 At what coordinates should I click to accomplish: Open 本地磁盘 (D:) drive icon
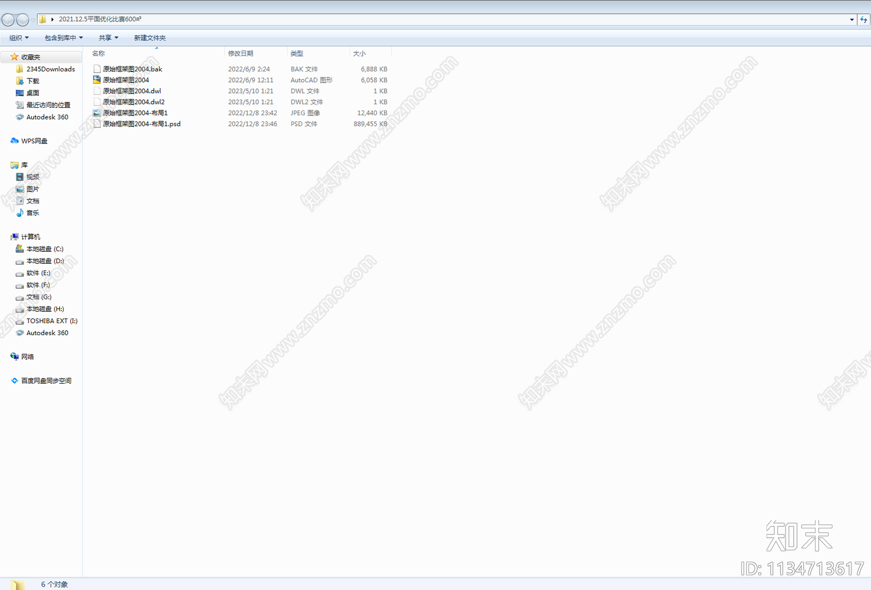(x=20, y=261)
